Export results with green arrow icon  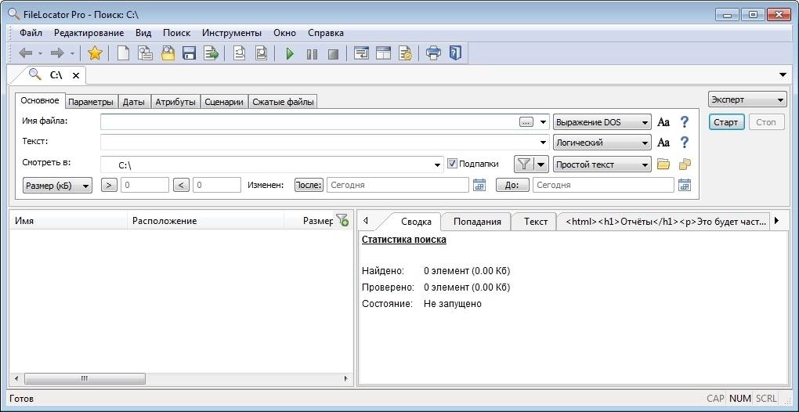[211, 53]
